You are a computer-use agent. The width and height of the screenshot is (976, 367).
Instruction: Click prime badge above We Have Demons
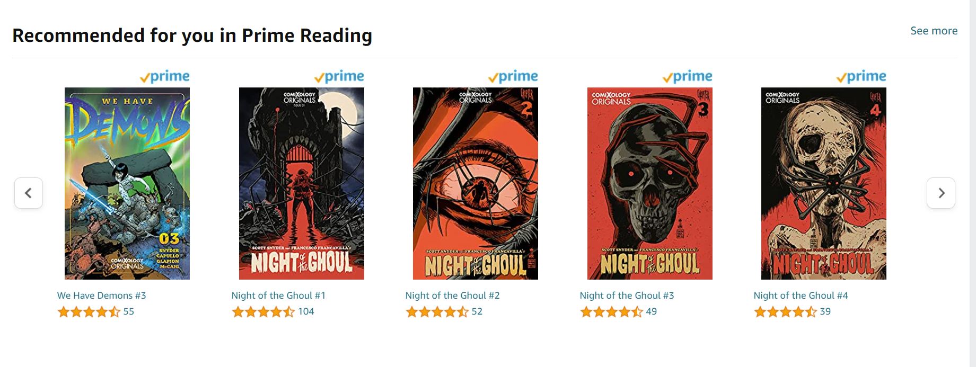(164, 77)
